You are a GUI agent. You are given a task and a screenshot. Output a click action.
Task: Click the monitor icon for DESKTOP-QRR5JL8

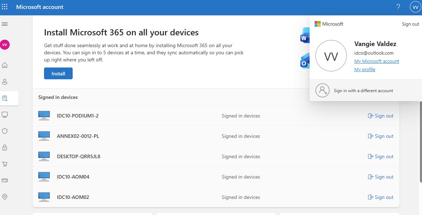pos(44,156)
